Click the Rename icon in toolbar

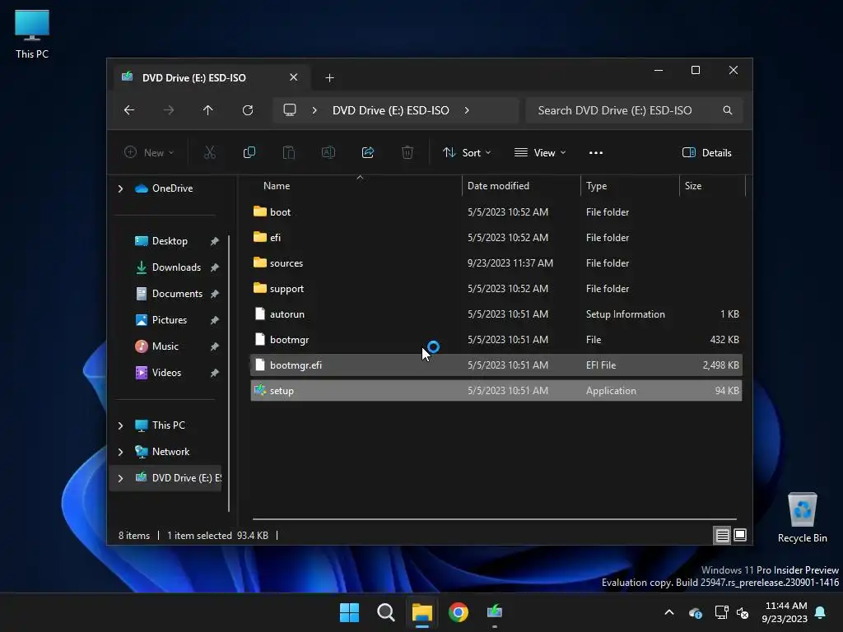328,152
